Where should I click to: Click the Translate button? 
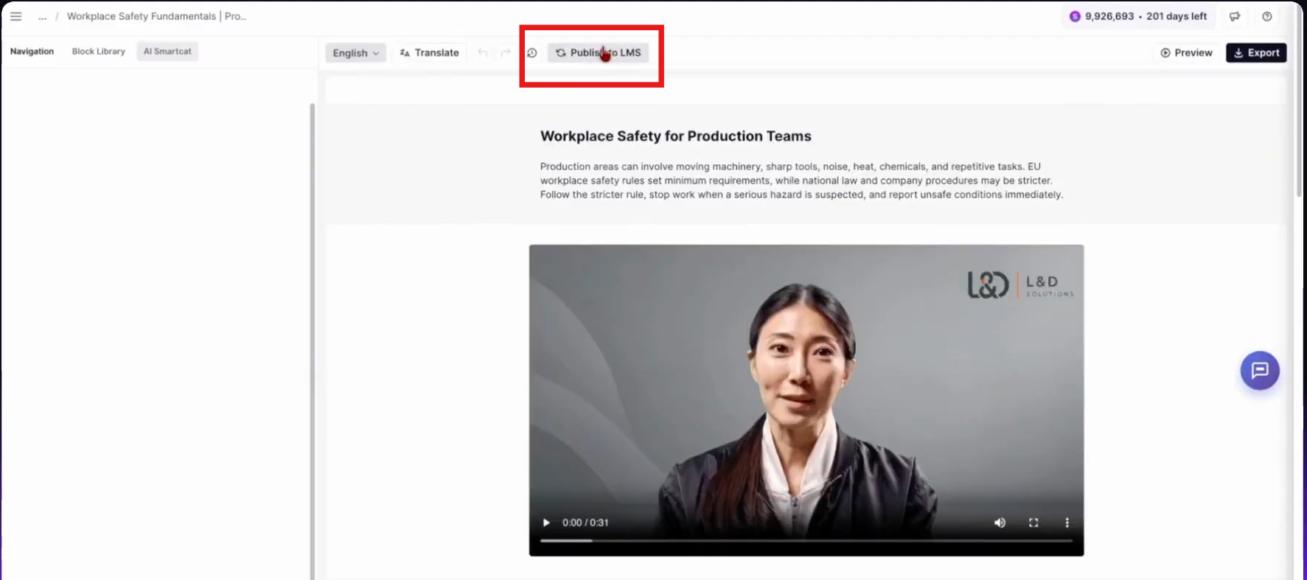pos(429,53)
